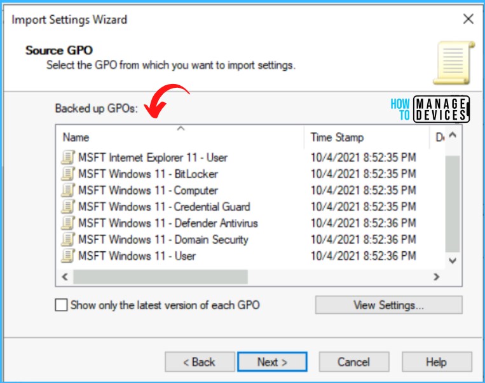485x383 pixels.
Task: Cancel the Import Settings Wizard
Action: (x=354, y=361)
